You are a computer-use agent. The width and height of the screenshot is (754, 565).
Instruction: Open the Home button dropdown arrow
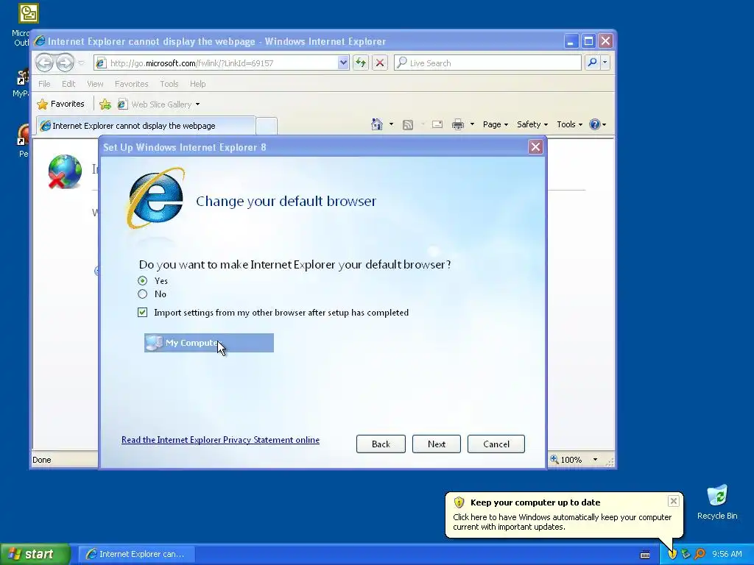coord(391,124)
